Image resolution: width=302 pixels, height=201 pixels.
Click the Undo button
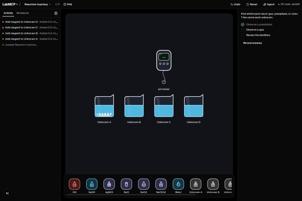tap(235, 4)
